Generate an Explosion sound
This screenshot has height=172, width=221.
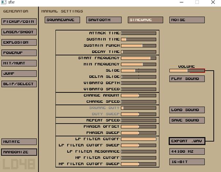pos(19,42)
